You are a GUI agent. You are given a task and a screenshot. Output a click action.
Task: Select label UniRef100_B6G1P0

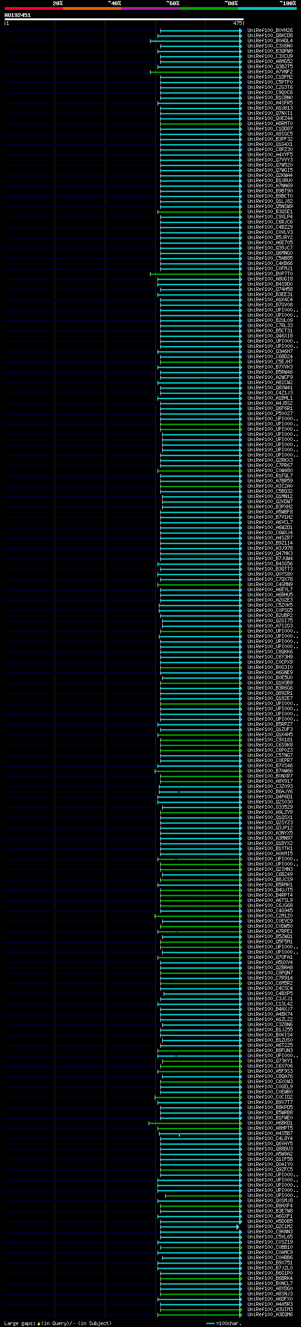[x=270, y=1273]
